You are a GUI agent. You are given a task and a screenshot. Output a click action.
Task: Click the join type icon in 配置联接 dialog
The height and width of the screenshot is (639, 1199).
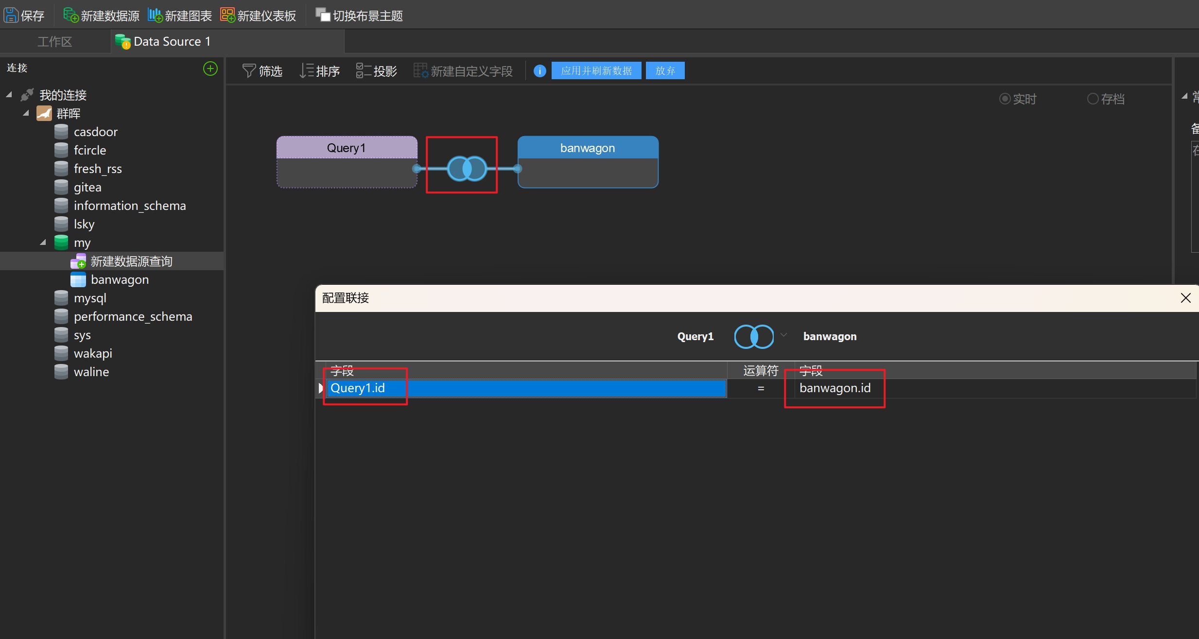point(754,336)
